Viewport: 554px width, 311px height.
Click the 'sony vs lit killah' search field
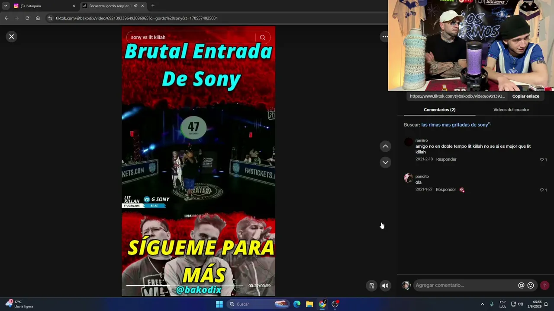point(190,38)
